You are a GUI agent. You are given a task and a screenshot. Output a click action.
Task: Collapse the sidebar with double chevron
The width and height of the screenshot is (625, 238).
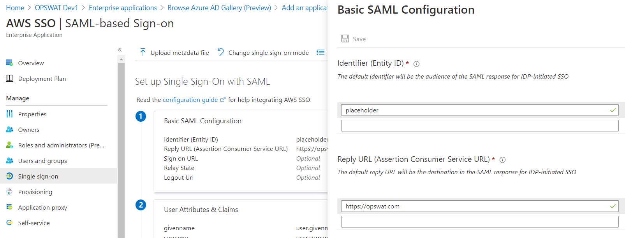point(120,50)
